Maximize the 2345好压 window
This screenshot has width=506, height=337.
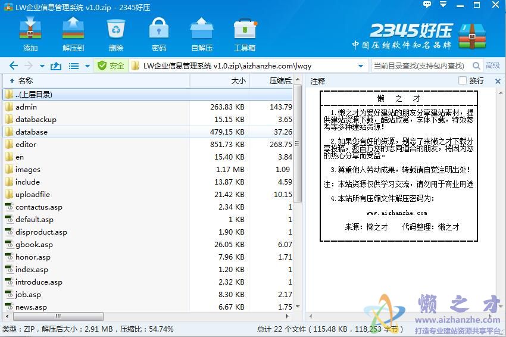pyautogui.click(x=476, y=5)
